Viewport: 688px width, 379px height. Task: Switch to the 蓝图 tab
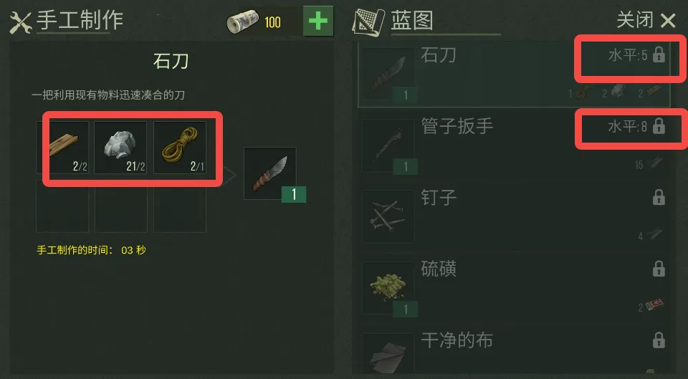412,21
